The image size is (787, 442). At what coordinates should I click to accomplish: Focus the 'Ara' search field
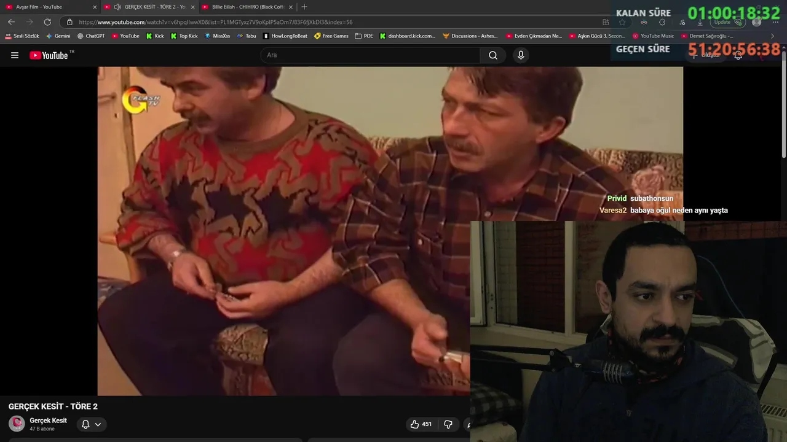(371, 55)
